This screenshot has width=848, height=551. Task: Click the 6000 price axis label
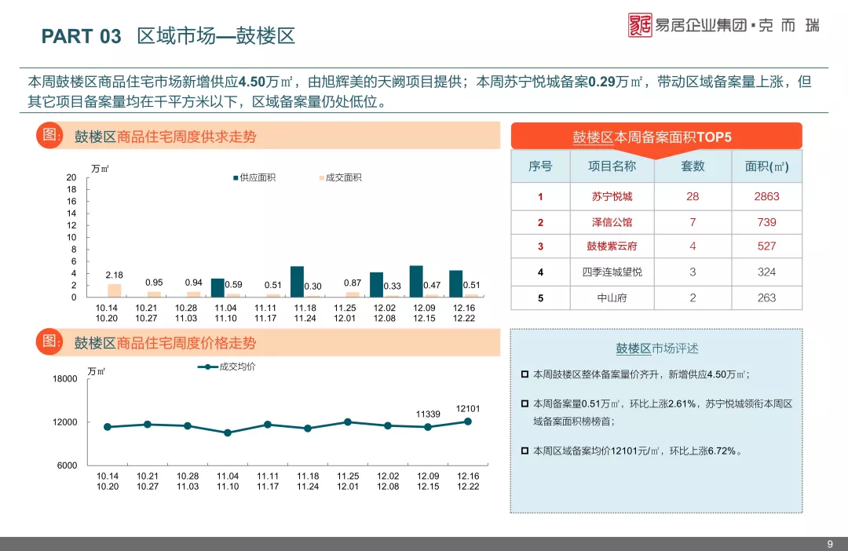click(67, 465)
